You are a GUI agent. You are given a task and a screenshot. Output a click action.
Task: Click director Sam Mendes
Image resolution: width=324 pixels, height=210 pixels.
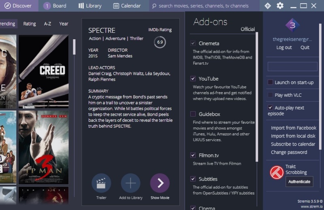(x=120, y=56)
